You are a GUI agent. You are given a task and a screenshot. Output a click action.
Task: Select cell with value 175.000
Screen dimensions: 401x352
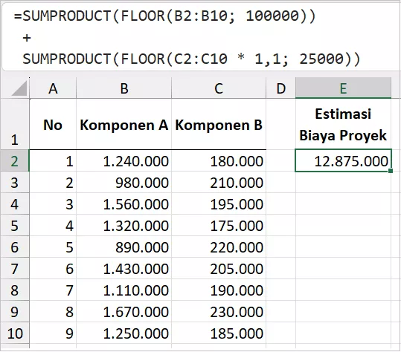tap(219, 226)
